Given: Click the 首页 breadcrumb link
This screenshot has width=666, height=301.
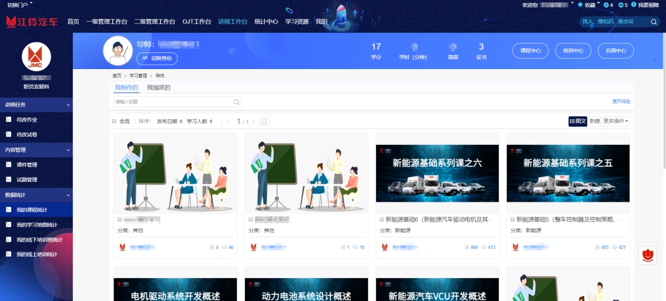Looking at the screenshot, I should pyautogui.click(x=117, y=76).
